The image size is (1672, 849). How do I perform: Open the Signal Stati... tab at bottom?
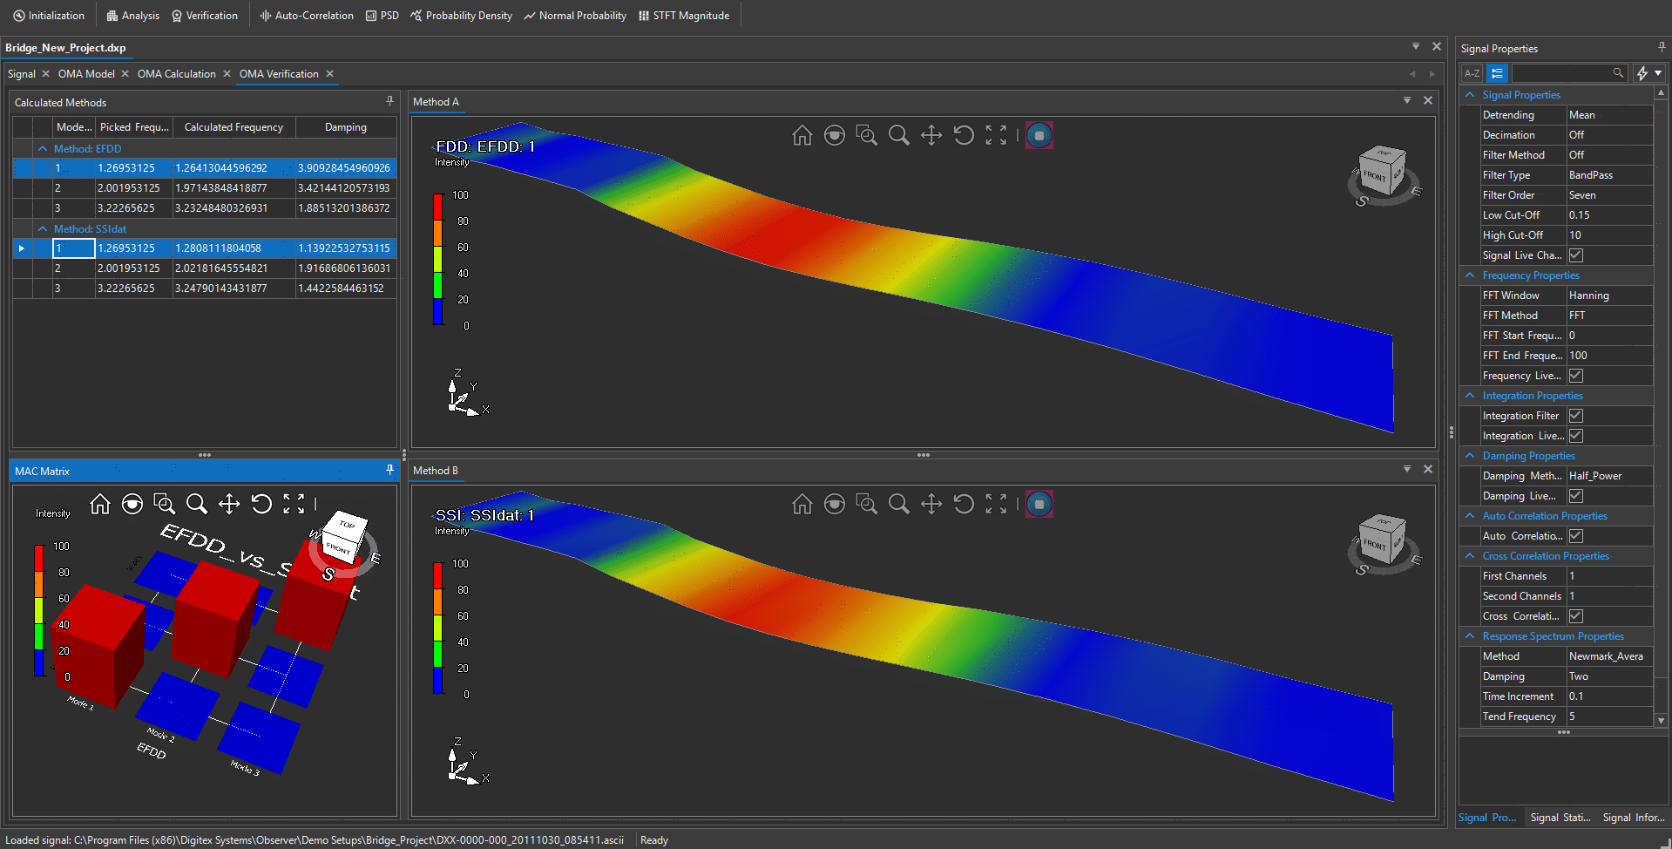point(1560,818)
